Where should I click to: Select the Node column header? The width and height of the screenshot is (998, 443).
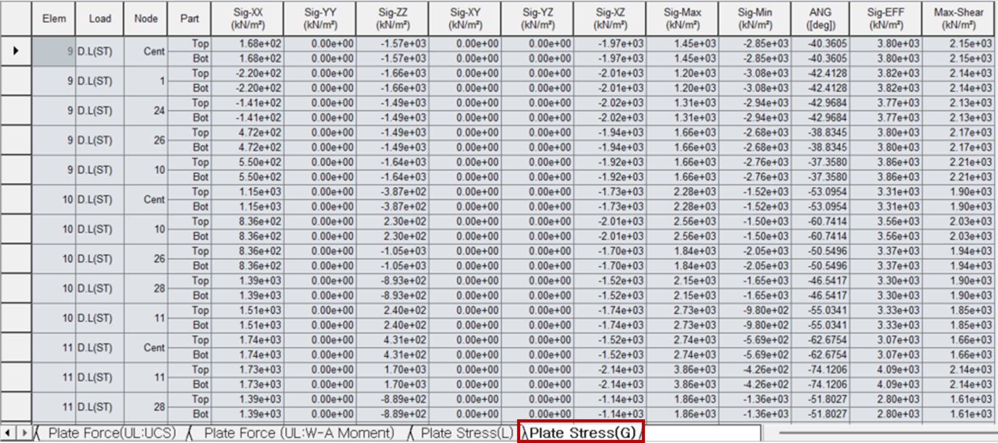coord(146,19)
